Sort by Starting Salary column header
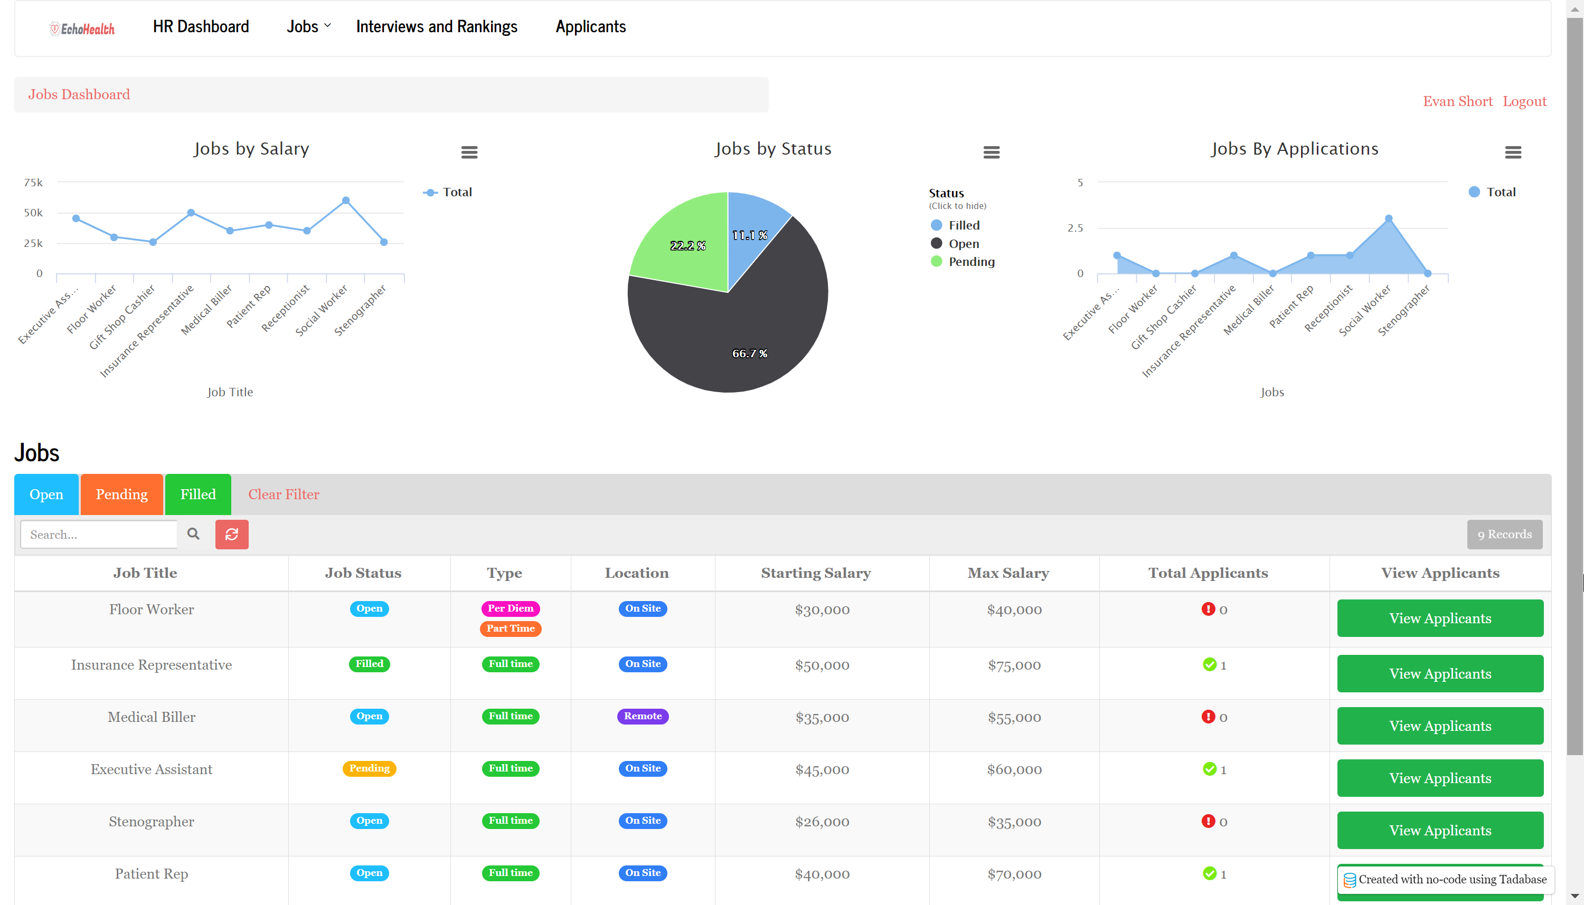 pos(816,573)
